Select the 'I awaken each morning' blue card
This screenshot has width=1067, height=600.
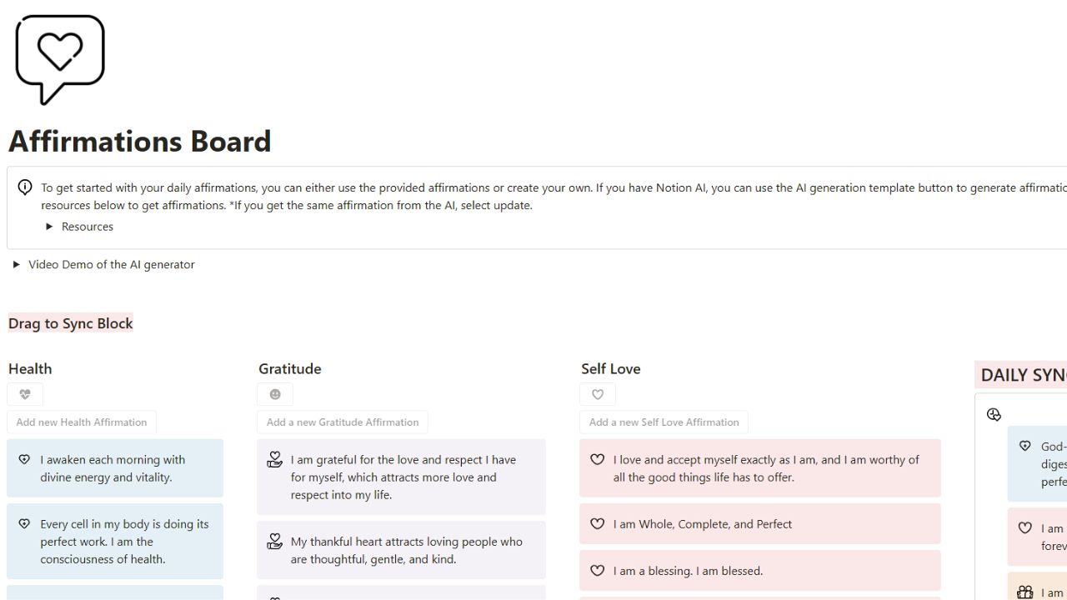[x=115, y=468]
